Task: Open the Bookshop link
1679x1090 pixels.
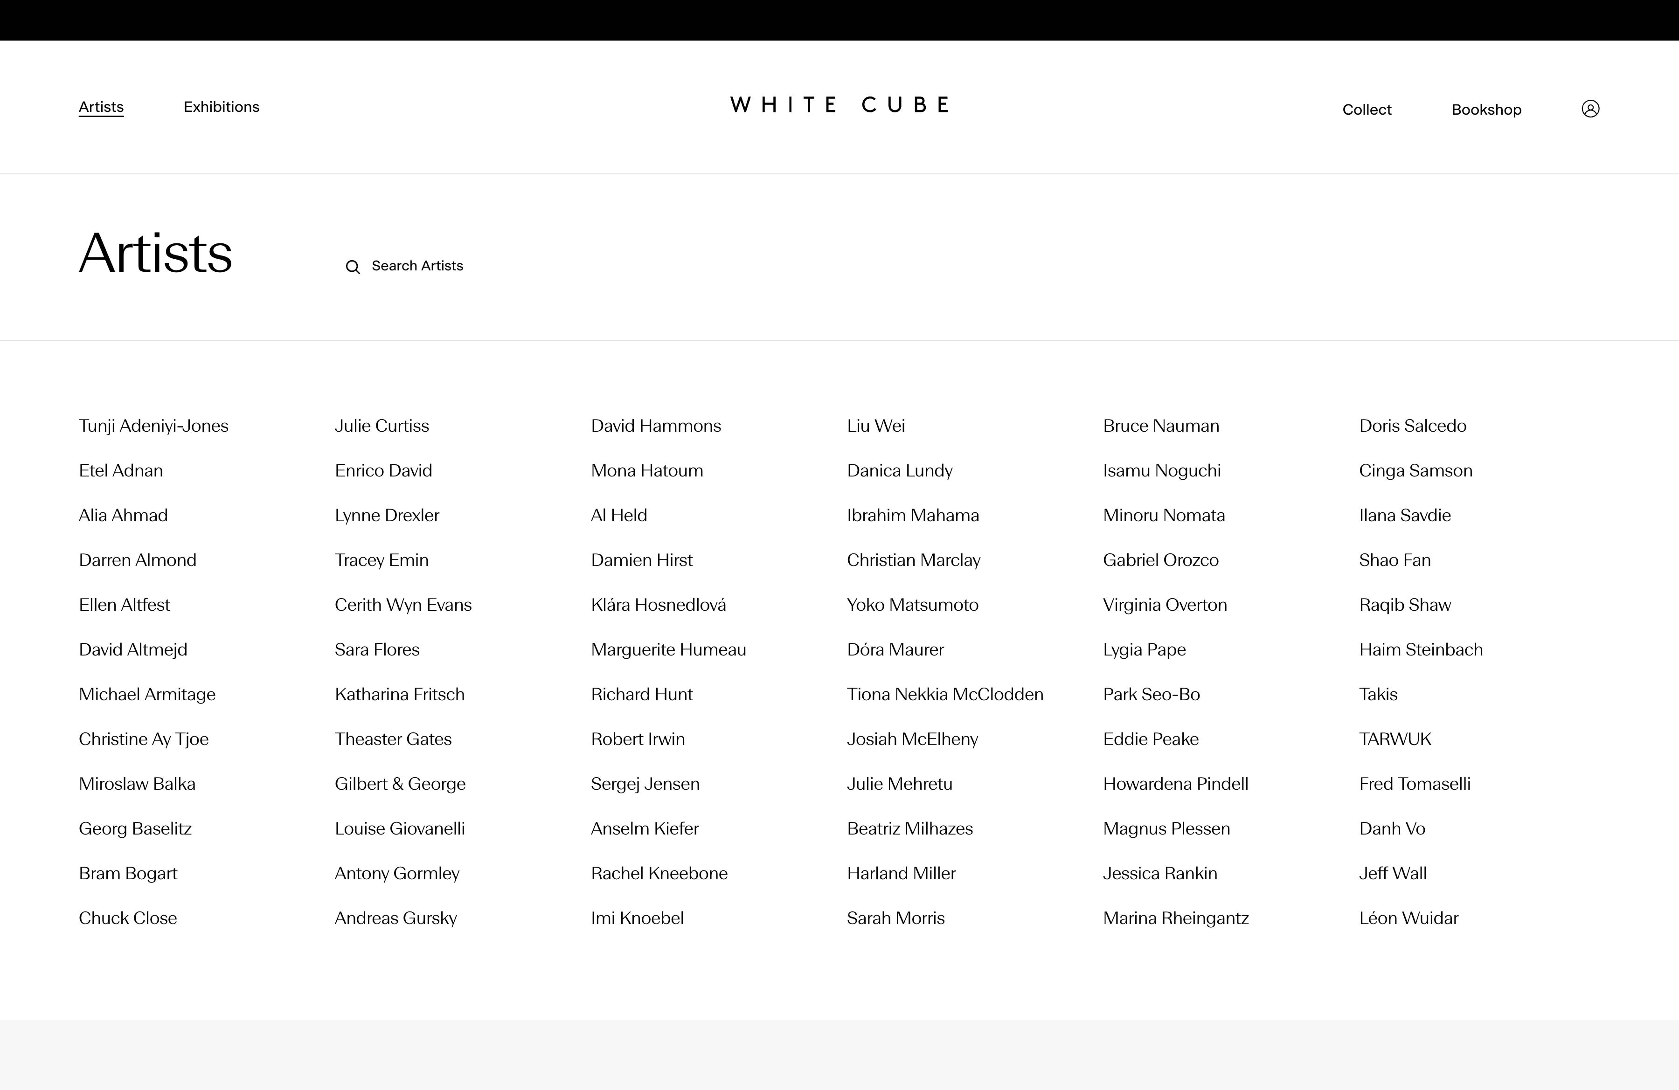Action: 1486,110
